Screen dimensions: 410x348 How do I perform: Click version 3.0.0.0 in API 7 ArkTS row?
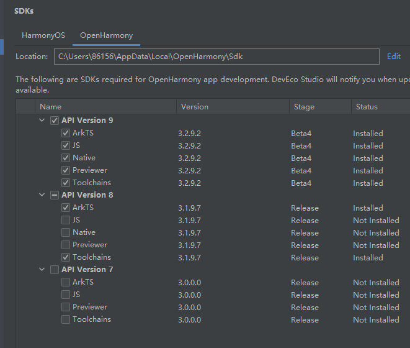coord(190,283)
